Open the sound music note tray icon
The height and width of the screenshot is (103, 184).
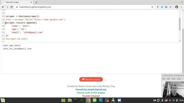[x=174, y=100]
